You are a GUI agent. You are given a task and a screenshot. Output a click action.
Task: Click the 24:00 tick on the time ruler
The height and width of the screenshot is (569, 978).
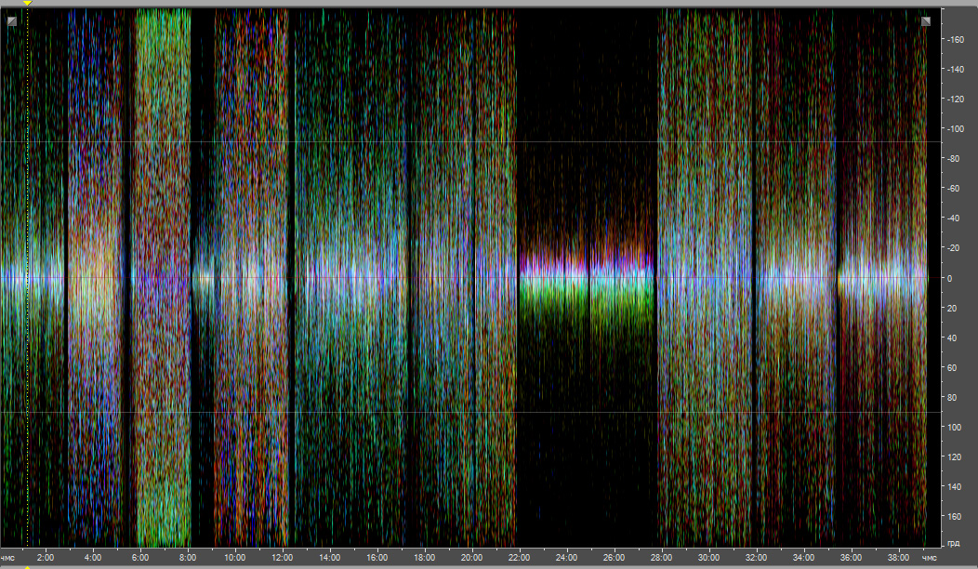point(566,558)
